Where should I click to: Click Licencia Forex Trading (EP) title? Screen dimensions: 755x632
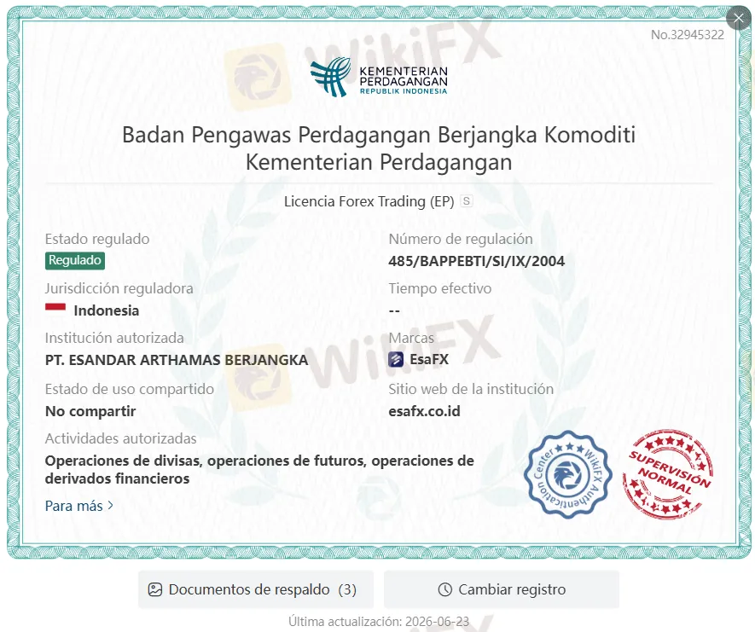(369, 201)
